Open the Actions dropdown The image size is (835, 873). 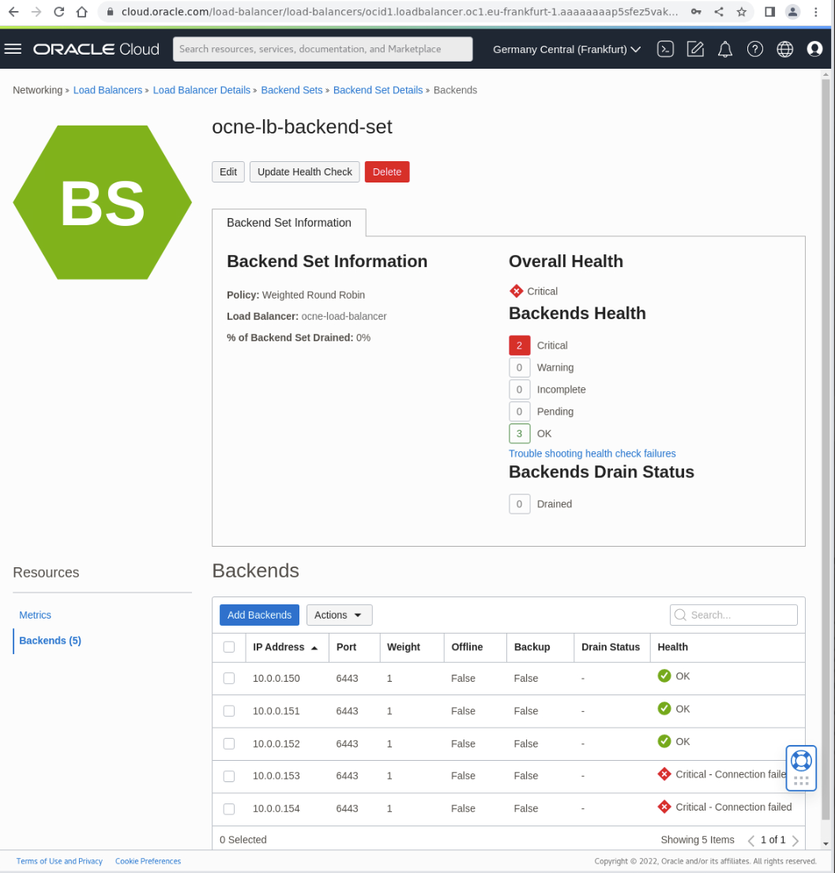339,615
